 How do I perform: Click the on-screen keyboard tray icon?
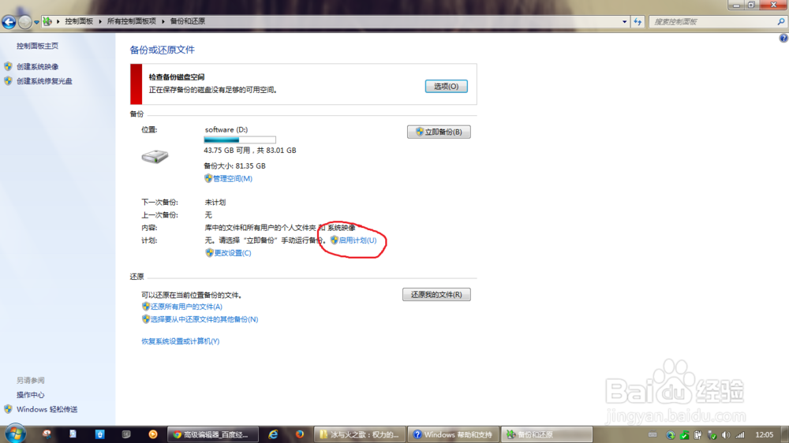pos(653,434)
